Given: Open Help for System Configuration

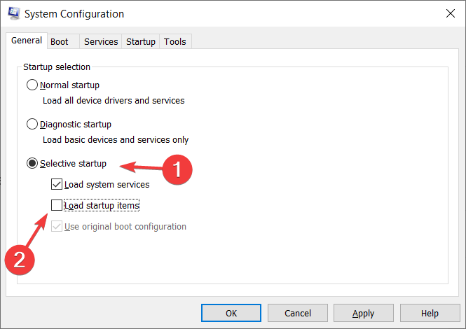Looking at the screenshot, I should (x=430, y=313).
